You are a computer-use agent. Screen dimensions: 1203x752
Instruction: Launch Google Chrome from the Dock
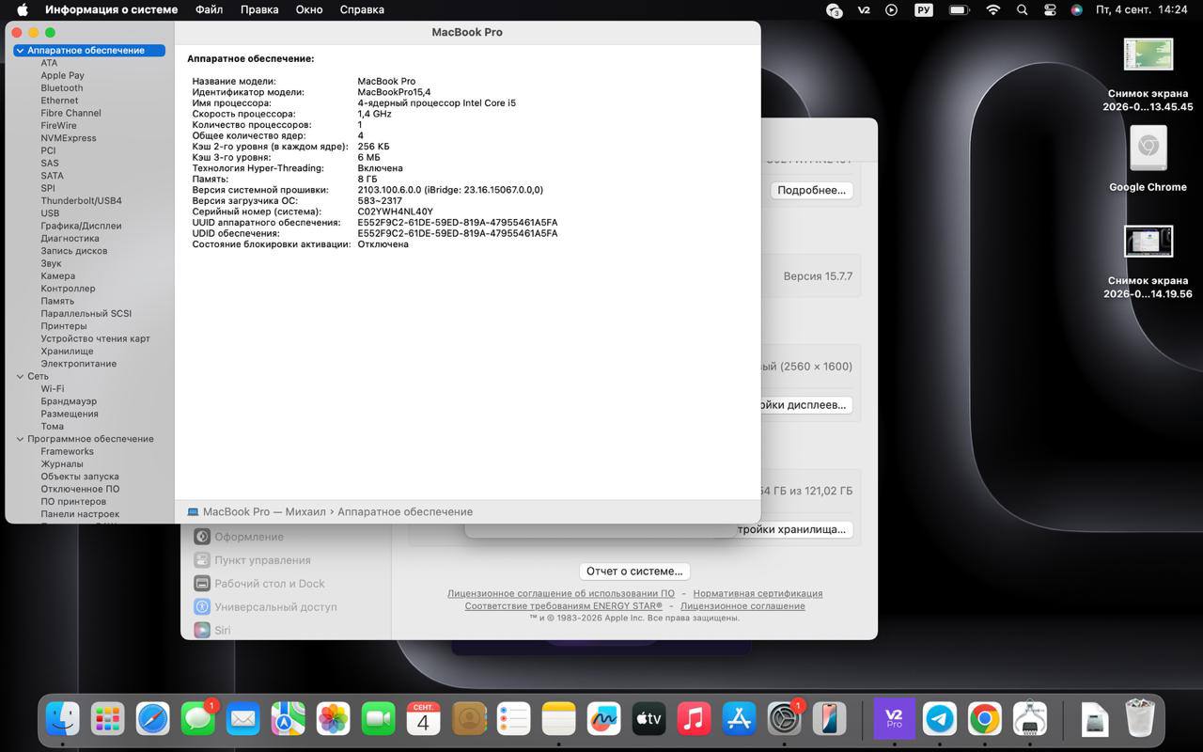984,719
